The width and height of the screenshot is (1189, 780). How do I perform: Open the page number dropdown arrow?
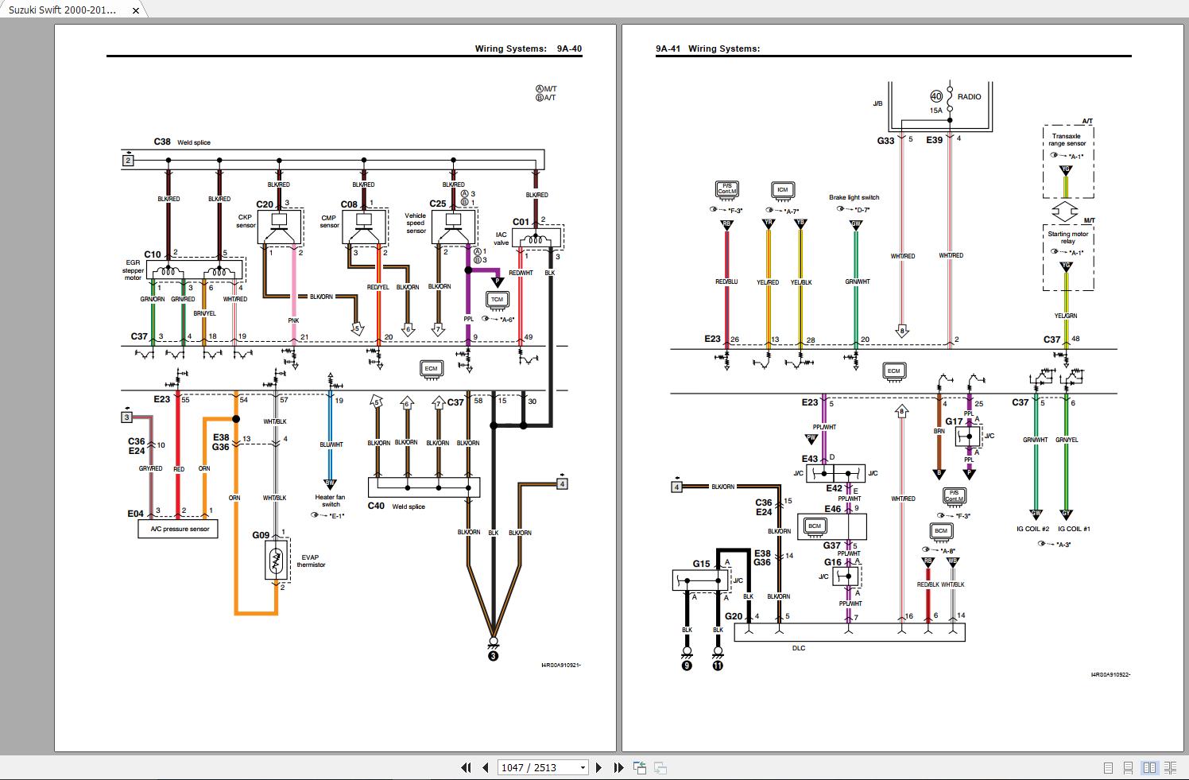(583, 767)
